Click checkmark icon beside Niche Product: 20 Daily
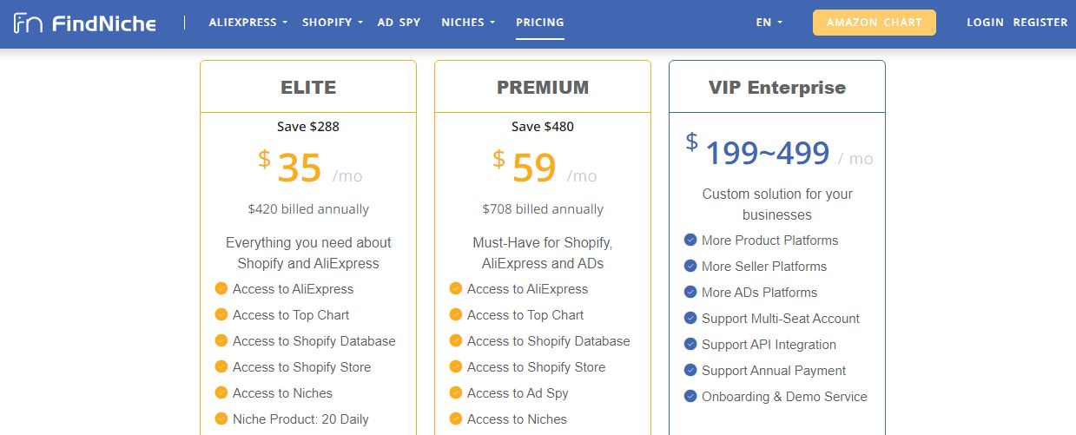Viewport: 1076px width, 435px height. [x=221, y=419]
